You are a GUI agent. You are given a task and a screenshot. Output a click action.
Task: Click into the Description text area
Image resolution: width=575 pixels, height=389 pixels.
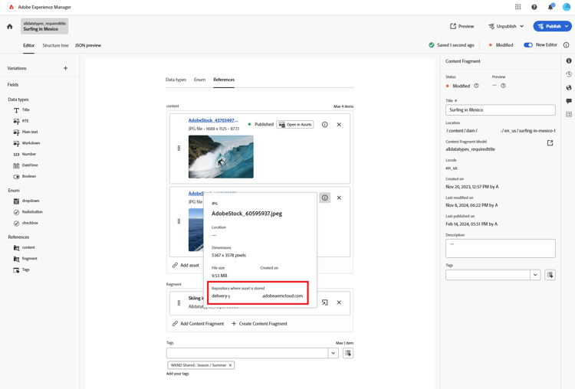500,248
